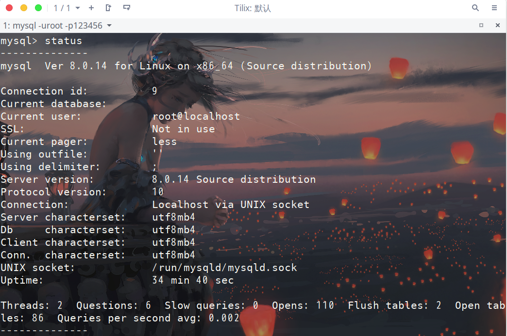
Task: Click the yellow minimize window button
Action: coord(24,8)
